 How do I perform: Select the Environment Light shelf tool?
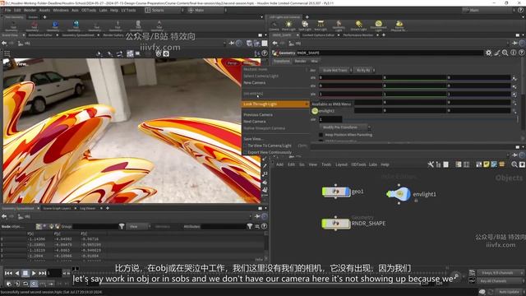coord(378,25)
